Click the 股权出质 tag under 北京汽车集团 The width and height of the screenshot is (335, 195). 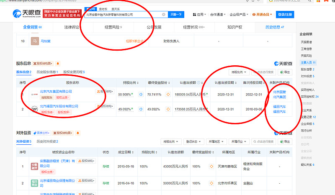coord(62,97)
